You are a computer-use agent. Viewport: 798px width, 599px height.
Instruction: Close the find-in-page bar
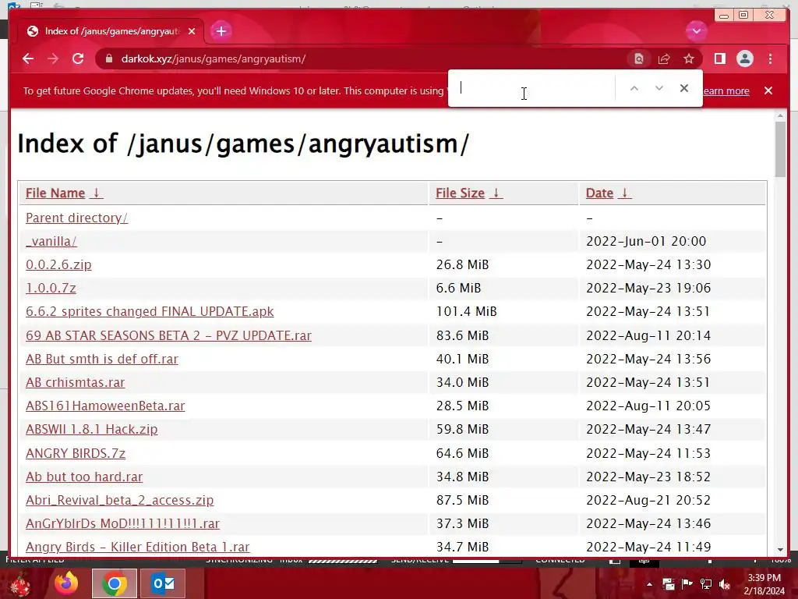(x=684, y=89)
